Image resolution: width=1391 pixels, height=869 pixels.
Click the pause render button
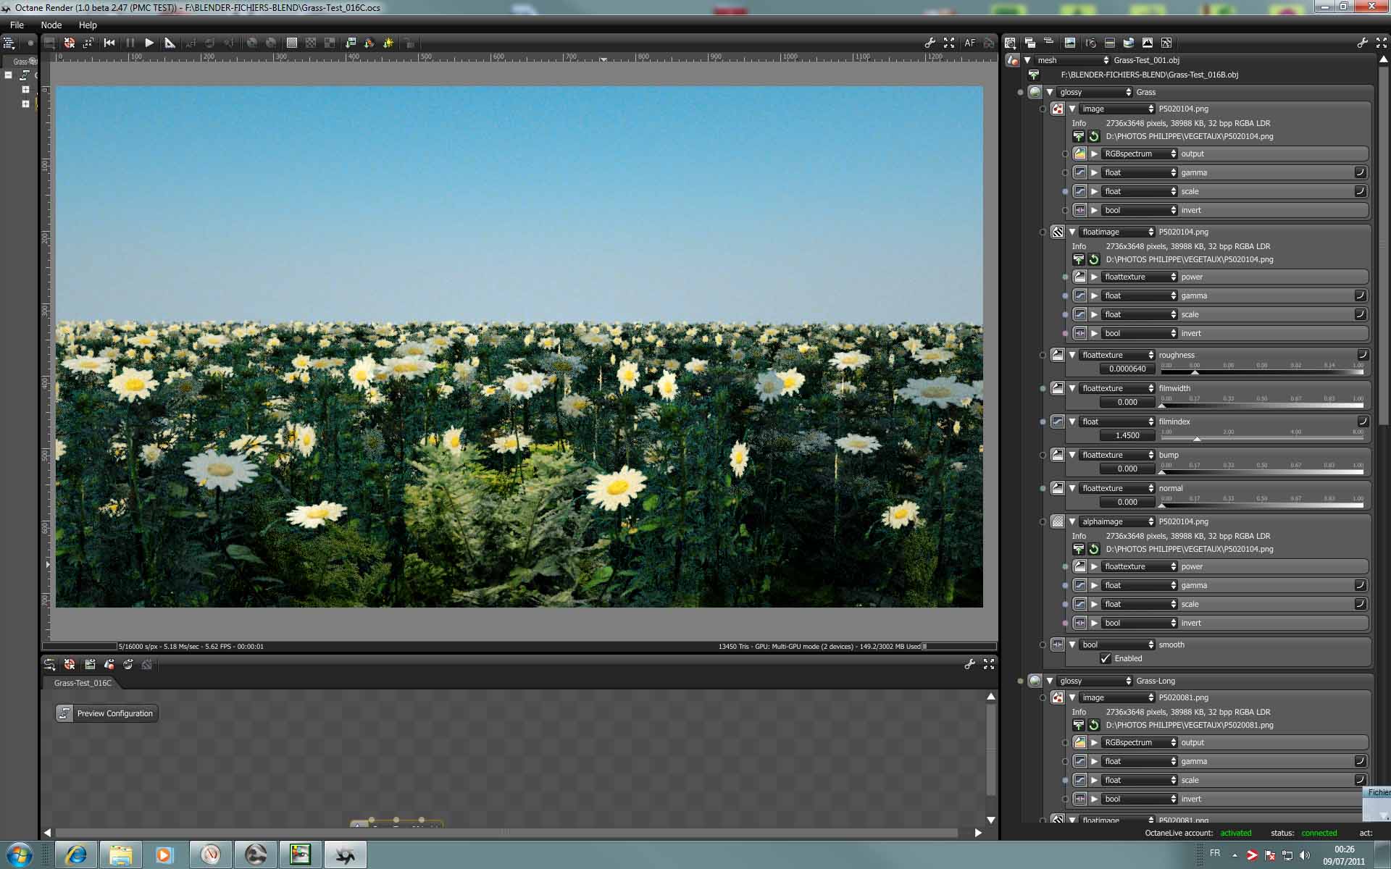tap(130, 43)
